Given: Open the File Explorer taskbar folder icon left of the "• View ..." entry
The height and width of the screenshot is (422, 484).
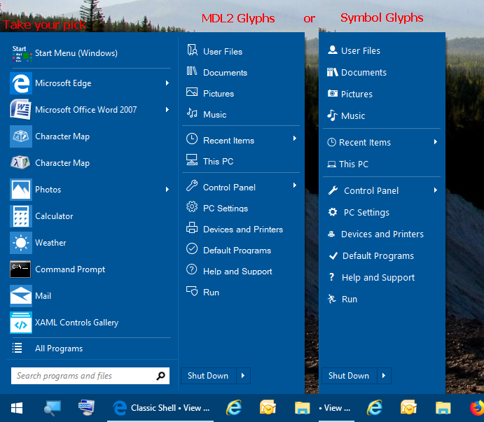Looking at the screenshot, I should pyautogui.click(x=302, y=408).
